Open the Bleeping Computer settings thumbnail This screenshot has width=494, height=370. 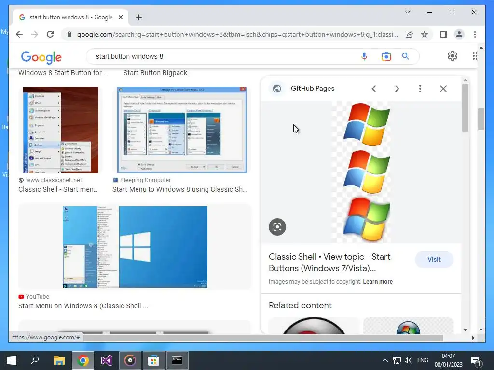point(182,130)
